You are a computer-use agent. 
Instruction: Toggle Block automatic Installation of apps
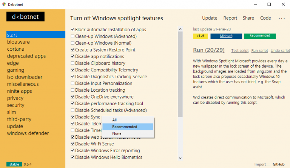[72, 30]
